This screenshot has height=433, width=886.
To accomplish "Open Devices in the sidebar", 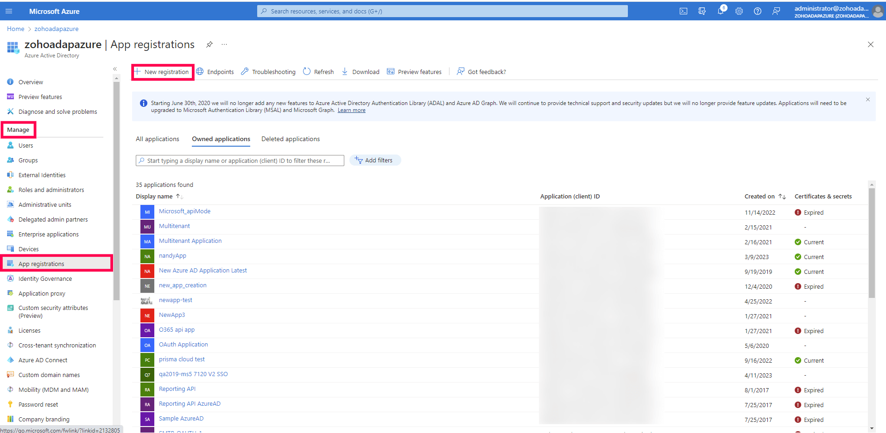I will [x=29, y=249].
